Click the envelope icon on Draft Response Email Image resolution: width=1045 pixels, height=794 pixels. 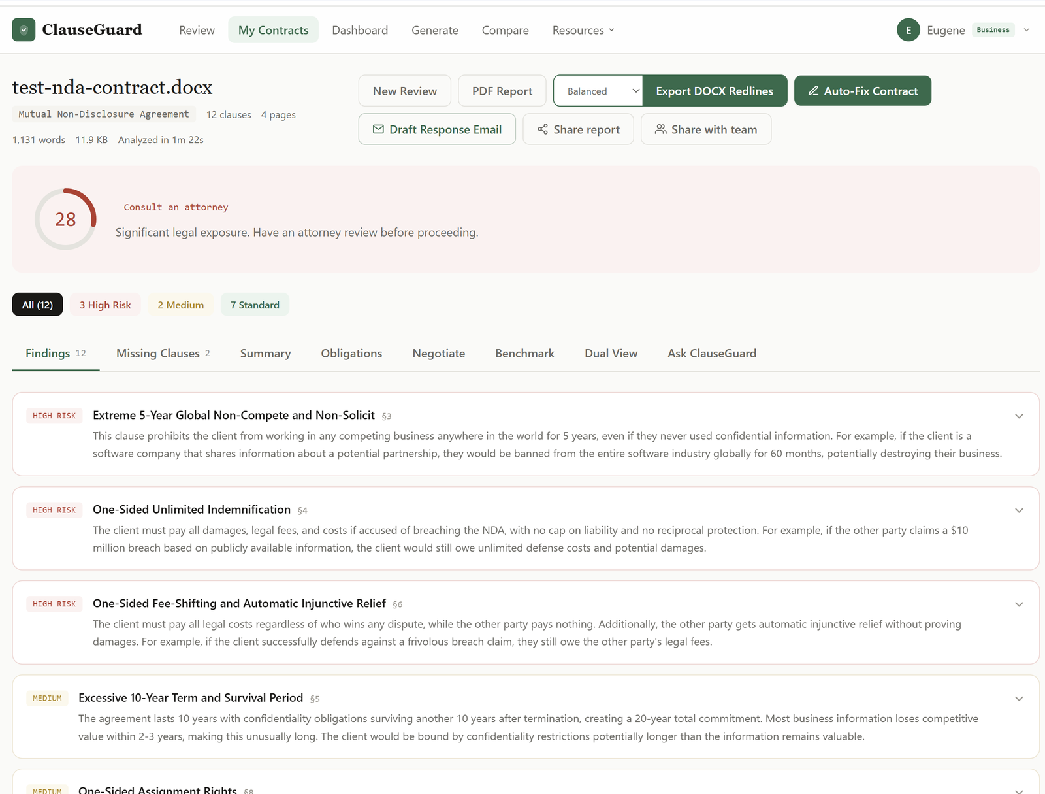coord(378,129)
